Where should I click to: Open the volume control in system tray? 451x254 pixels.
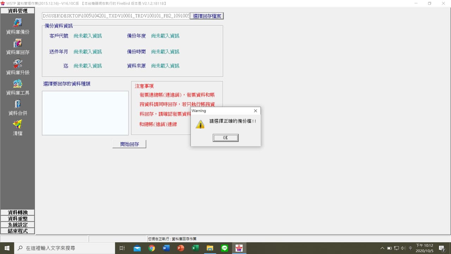(x=403, y=248)
